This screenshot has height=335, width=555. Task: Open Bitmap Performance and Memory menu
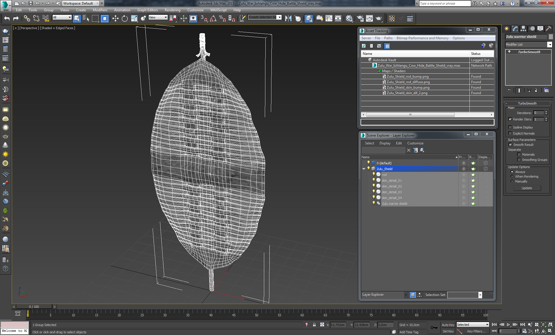point(422,38)
